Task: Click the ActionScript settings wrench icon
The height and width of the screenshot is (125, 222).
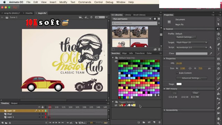Action: coord(211,48)
